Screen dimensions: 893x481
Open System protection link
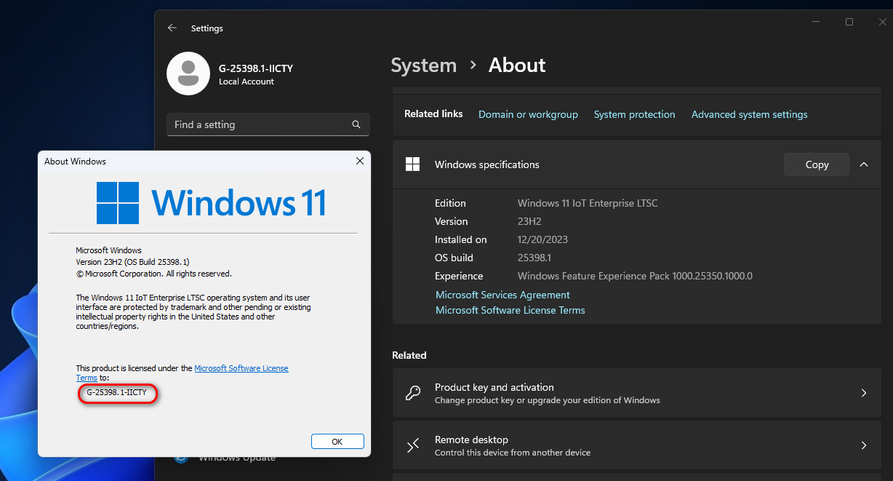click(634, 114)
